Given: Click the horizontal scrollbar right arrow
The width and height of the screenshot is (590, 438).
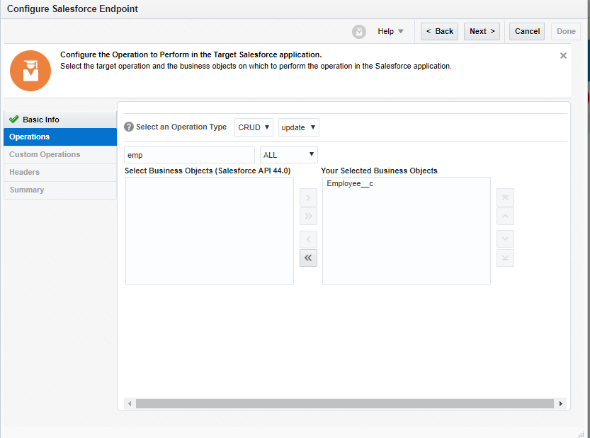Looking at the screenshot, I should (x=561, y=403).
